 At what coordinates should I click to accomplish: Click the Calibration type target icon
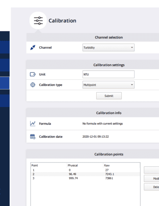tap(33, 85)
